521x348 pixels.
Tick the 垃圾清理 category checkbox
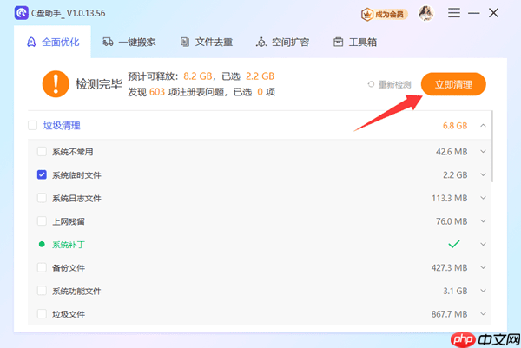click(33, 126)
